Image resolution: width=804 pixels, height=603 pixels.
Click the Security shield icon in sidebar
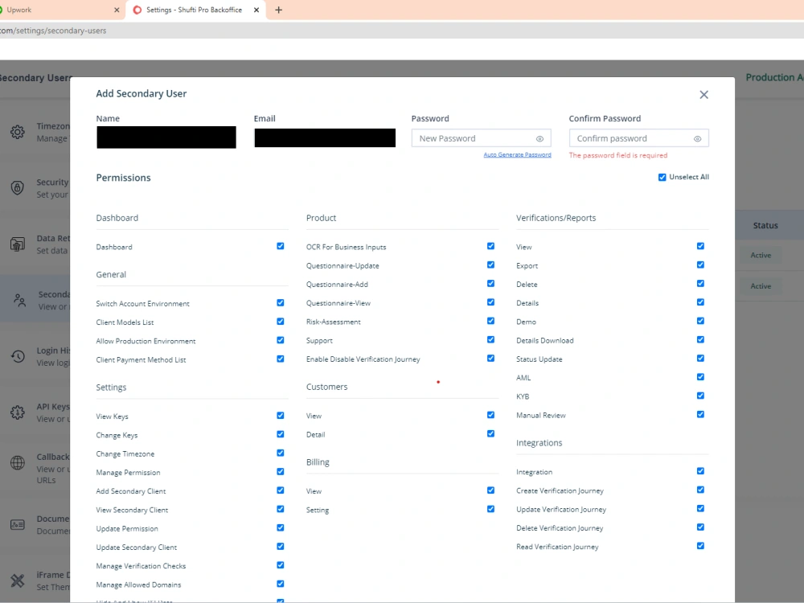coord(18,187)
